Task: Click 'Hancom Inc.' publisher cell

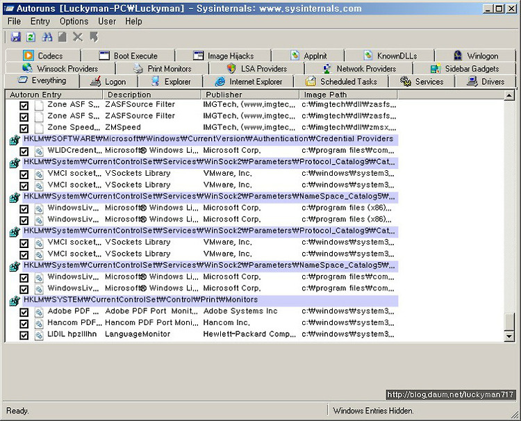Action: click(x=226, y=322)
